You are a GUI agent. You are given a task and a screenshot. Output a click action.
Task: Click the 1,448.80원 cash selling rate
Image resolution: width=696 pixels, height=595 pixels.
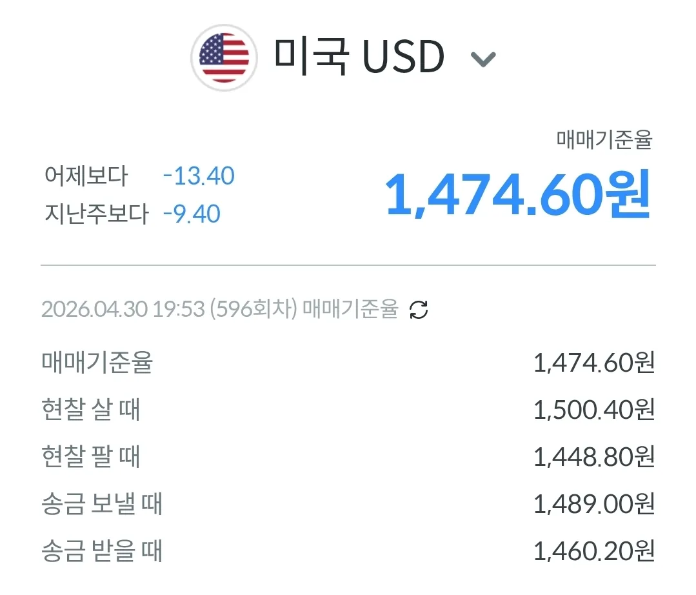pyautogui.click(x=594, y=457)
